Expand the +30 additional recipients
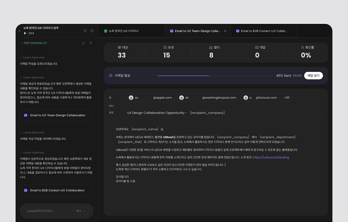 (287, 98)
